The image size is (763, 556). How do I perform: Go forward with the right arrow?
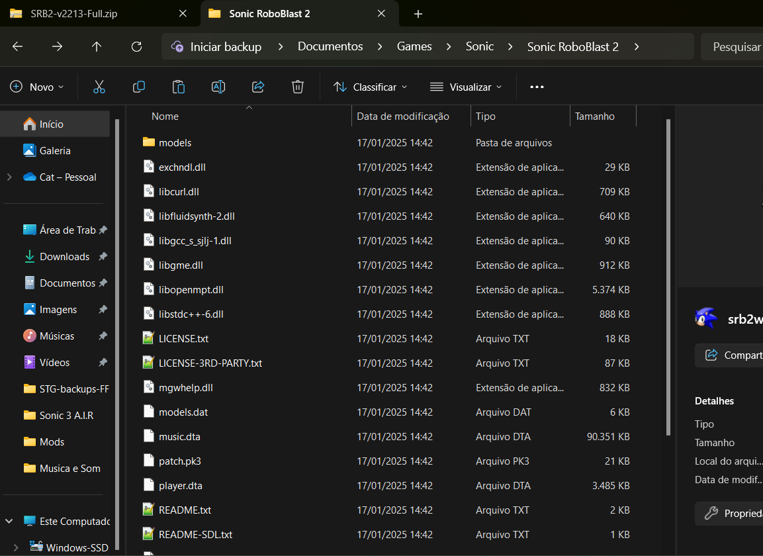[57, 47]
